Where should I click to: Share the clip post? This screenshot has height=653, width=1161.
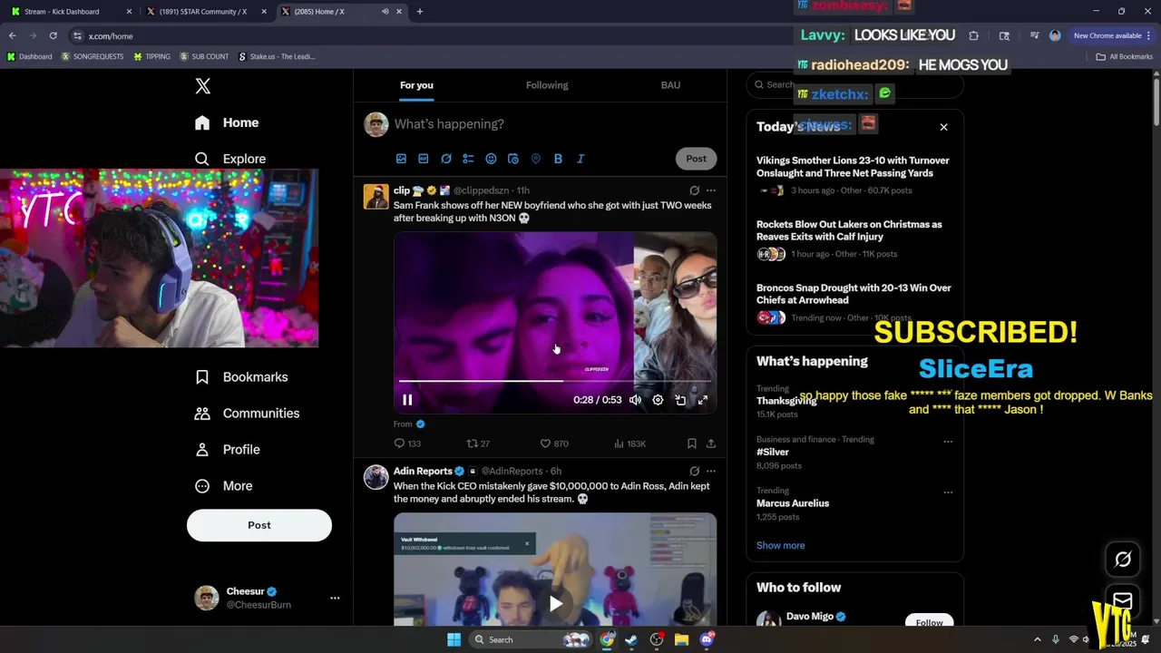pyautogui.click(x=711, y=443)
